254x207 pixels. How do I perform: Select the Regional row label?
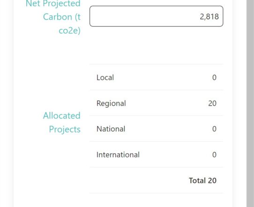(111, 103)
